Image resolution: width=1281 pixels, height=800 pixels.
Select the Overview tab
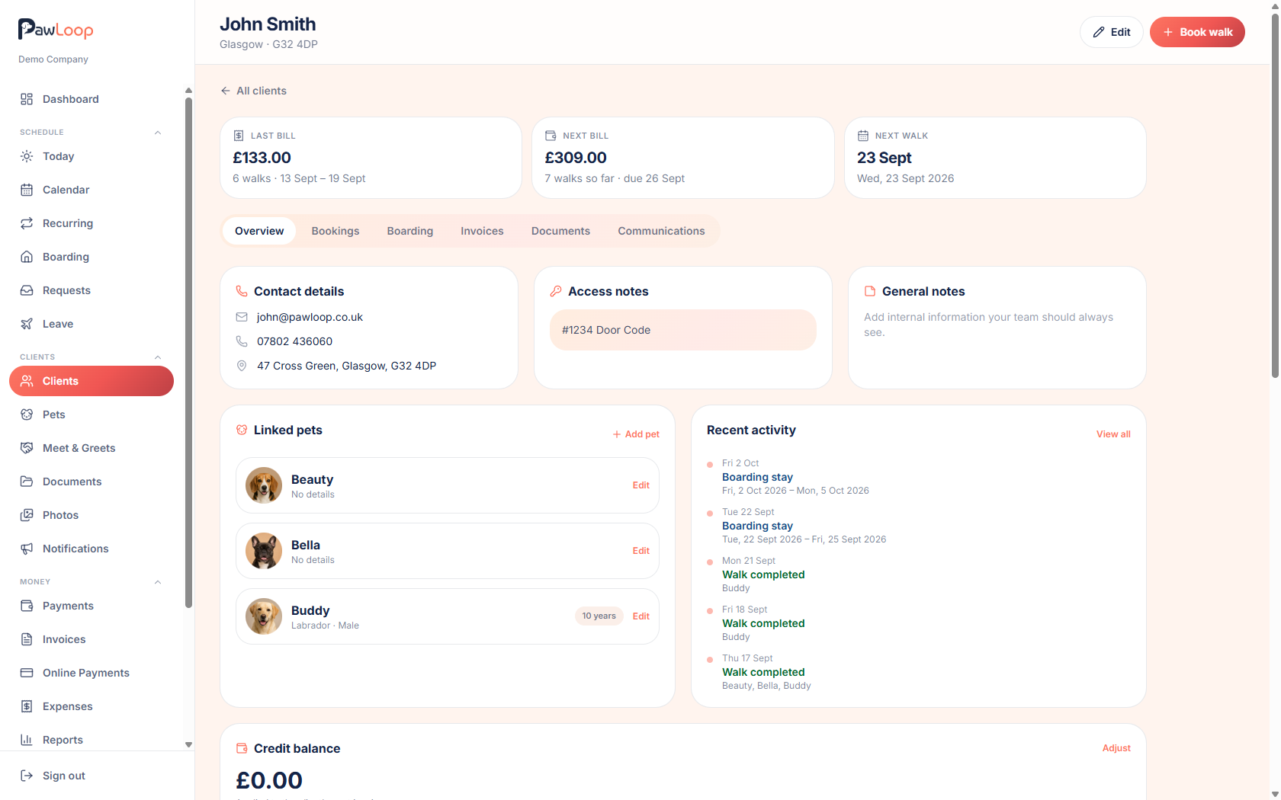pos(259,231)
